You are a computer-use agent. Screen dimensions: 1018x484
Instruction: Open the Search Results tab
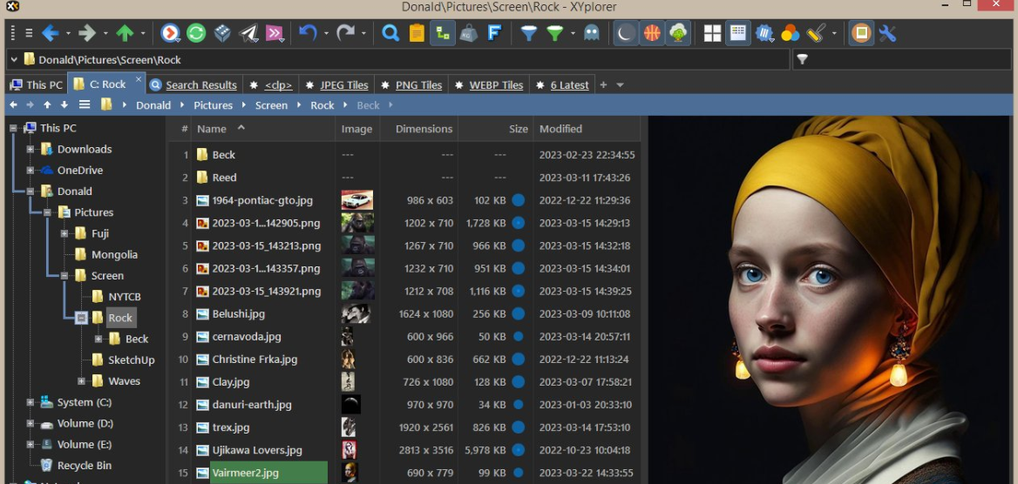point(193,85)
